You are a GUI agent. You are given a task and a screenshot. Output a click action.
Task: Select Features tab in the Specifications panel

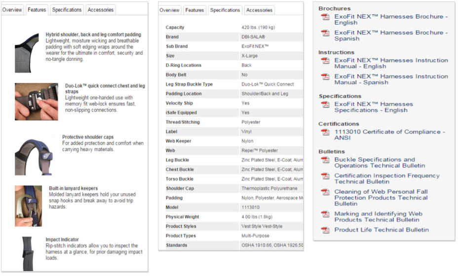(x=194, y=10)
